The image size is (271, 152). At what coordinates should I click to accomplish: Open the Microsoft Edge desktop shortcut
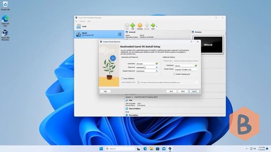(6, 21)
